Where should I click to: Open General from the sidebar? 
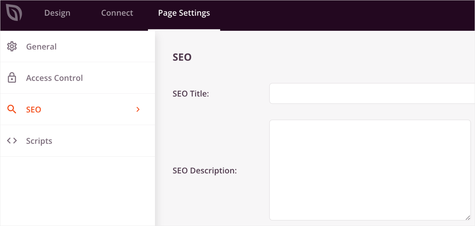point(41,46)
